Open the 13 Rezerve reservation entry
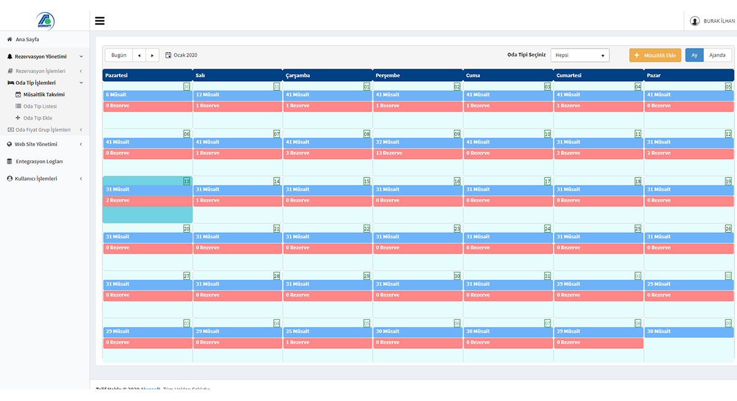This screenshot has width=737, height=401. click(418, 154)
